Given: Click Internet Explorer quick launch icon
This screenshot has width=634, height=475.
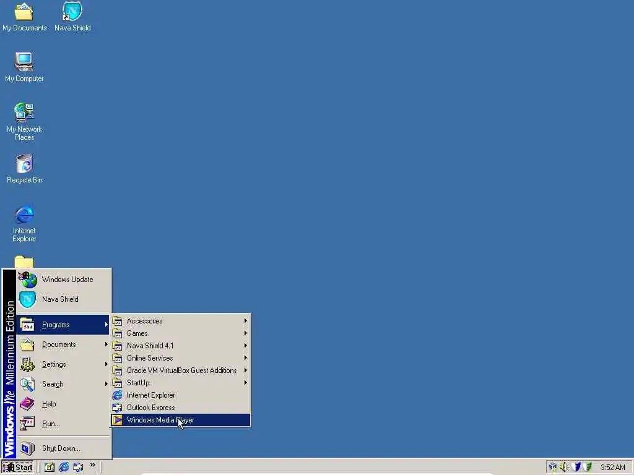Looking at the screenshot, I should [64, 468].
